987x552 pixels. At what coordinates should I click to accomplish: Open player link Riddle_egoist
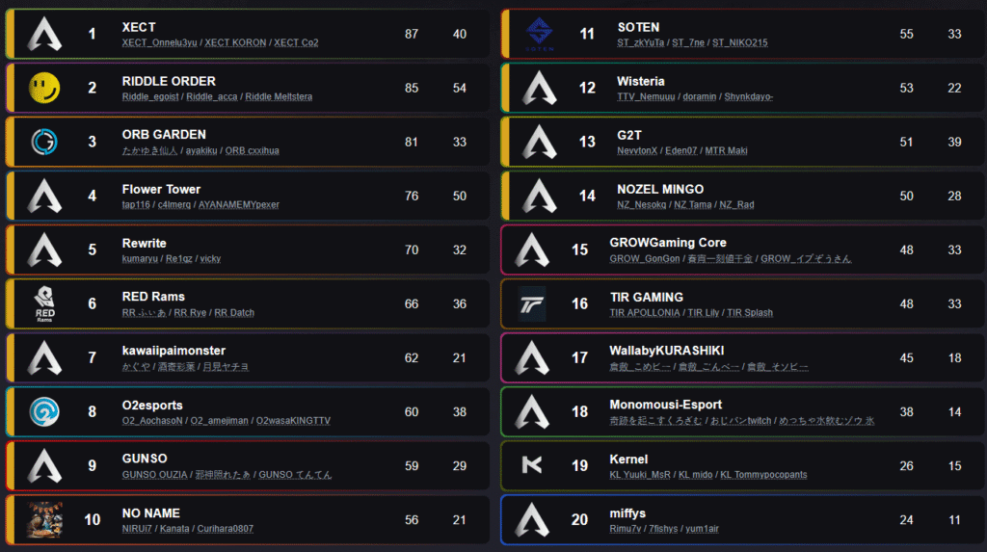(150, 97)
